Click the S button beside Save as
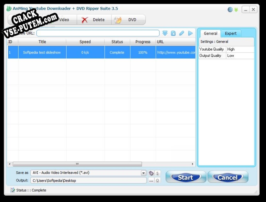 [158, 173]
